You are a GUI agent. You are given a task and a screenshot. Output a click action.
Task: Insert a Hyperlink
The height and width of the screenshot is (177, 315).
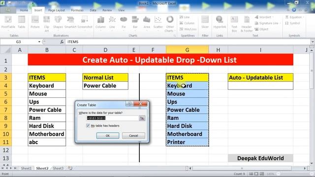[220, 23]
